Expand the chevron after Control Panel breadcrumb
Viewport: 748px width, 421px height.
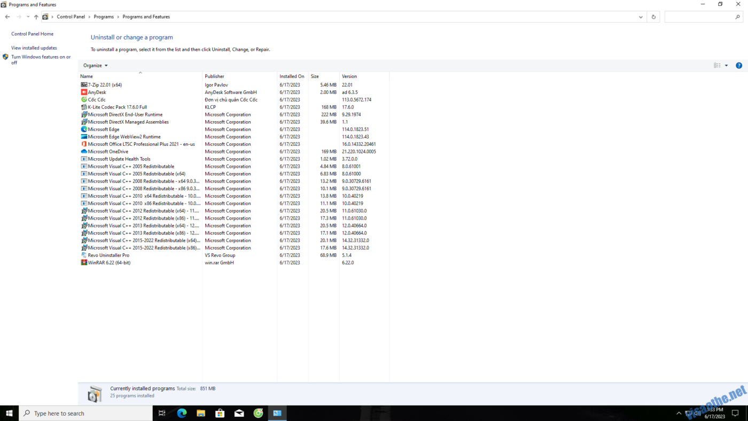coord(89,17)
